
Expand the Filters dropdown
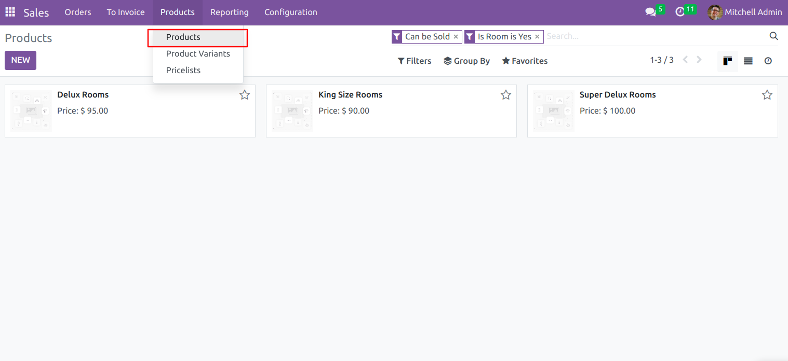(x=415, y=61)
